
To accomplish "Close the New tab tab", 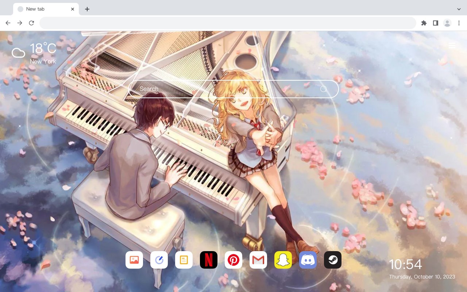I will (x=73, y=9).
